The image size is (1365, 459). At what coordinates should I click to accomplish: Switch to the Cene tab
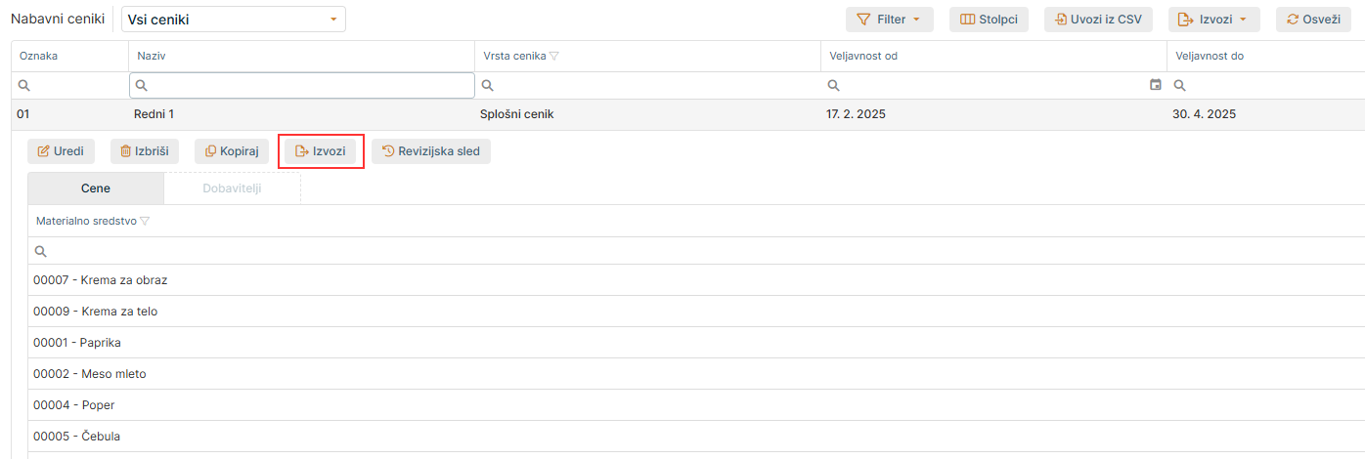click(96, 188)
